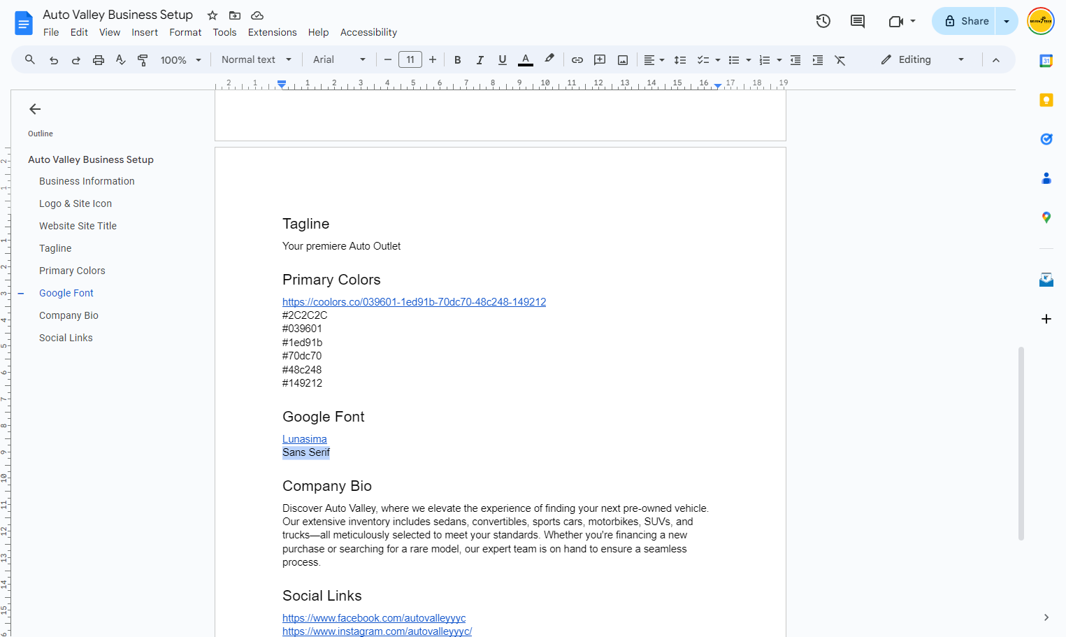Screen dimensions: 1066x637
Task: Toggle underline formatting
Action: coord(503,60)
